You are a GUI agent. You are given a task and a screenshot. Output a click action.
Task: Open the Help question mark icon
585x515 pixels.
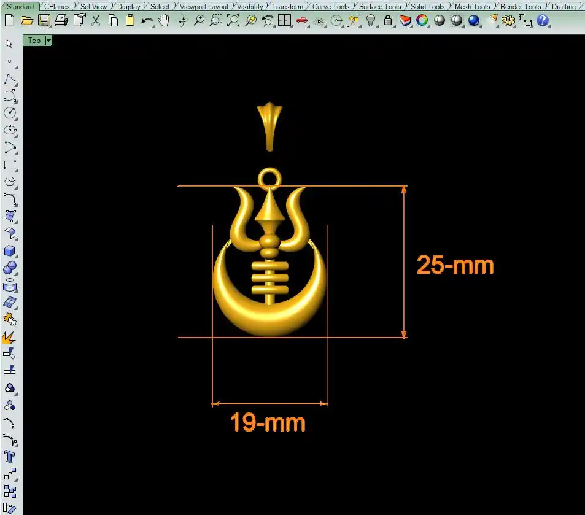543,21
